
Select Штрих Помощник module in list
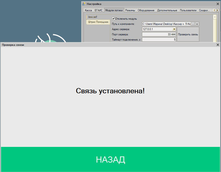click(98, 22)
